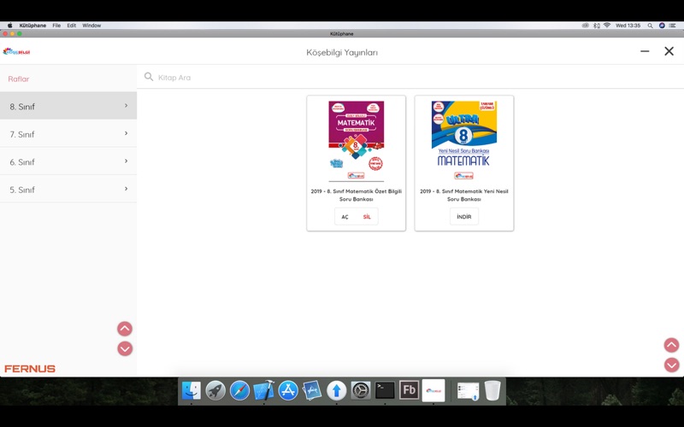Image resolution: width=684 pixels, height=427 pixels.
Task: Open Application Loader icon in Dock
Action: click(x=312, y=390)
